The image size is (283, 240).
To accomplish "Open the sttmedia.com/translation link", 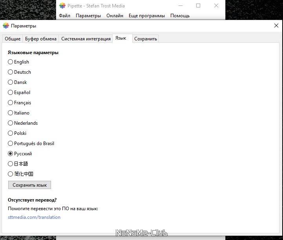I will [x=34, y=217].
